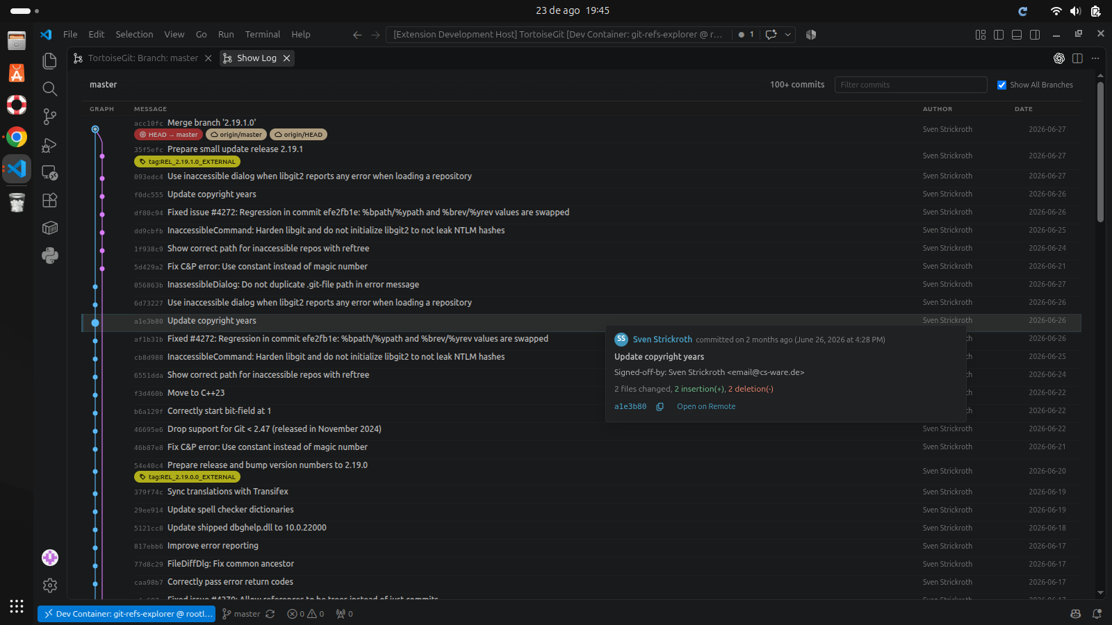Click the commit list vertical scrollbar
This screenshot has width=1112, height=625.
pyautogui.click(x=1100, y=153)
